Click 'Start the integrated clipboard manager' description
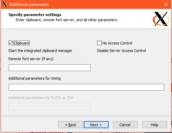 [40, 51]
